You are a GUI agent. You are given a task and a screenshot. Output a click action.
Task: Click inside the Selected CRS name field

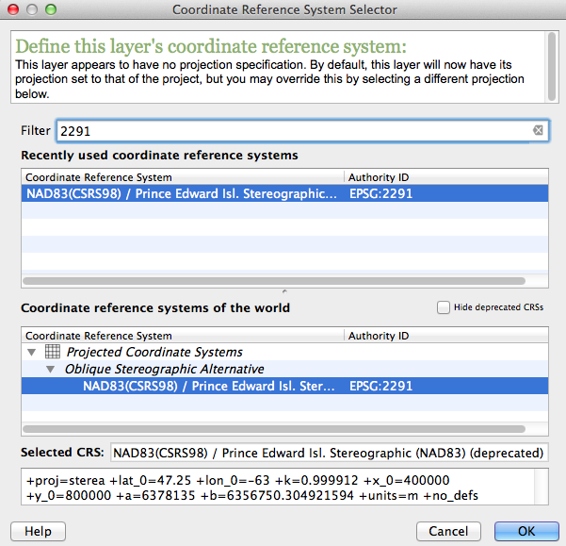pos(329,452)
